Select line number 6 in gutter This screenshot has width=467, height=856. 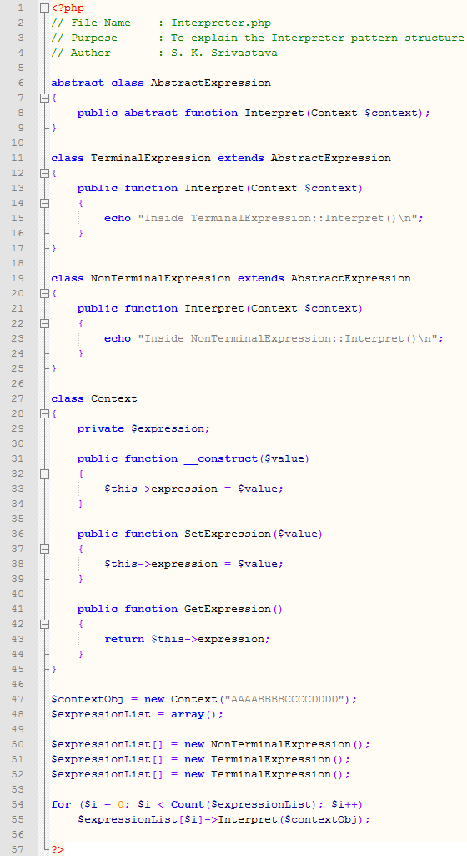(x=21, y=83)
